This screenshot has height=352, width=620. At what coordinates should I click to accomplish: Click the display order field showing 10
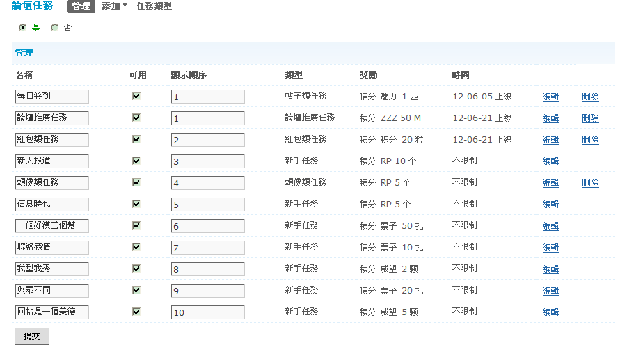tap(207, 312)
